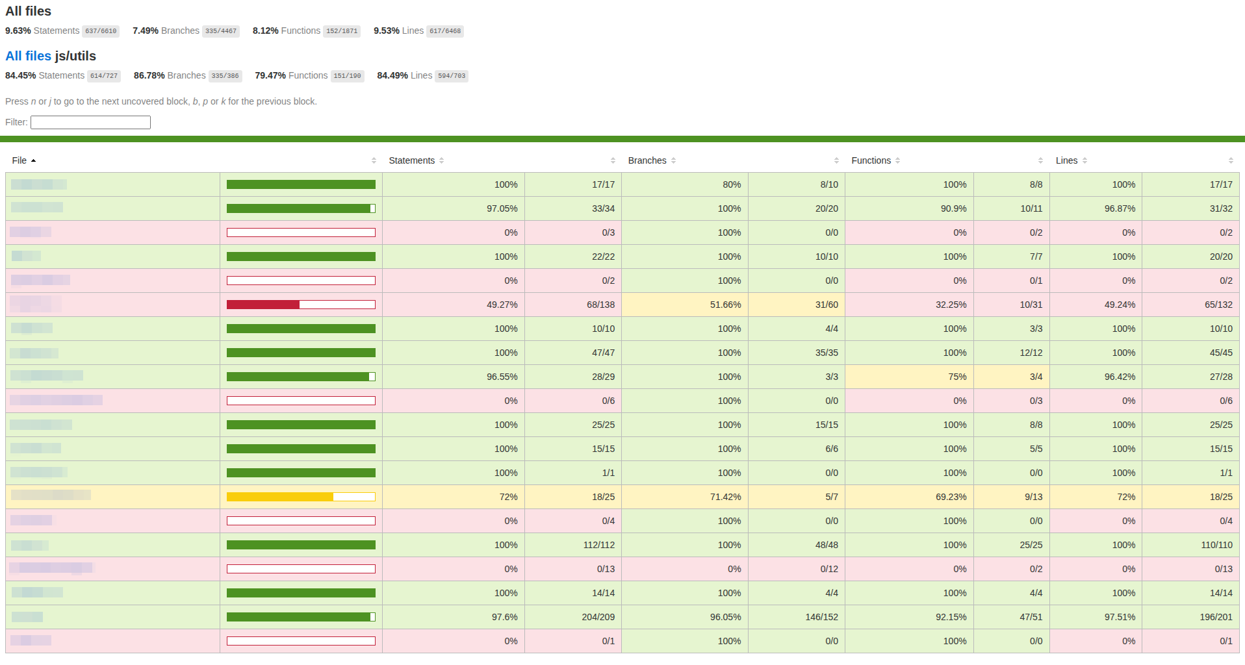
Task: Focus the Filter text field
Action: (90, 122)
